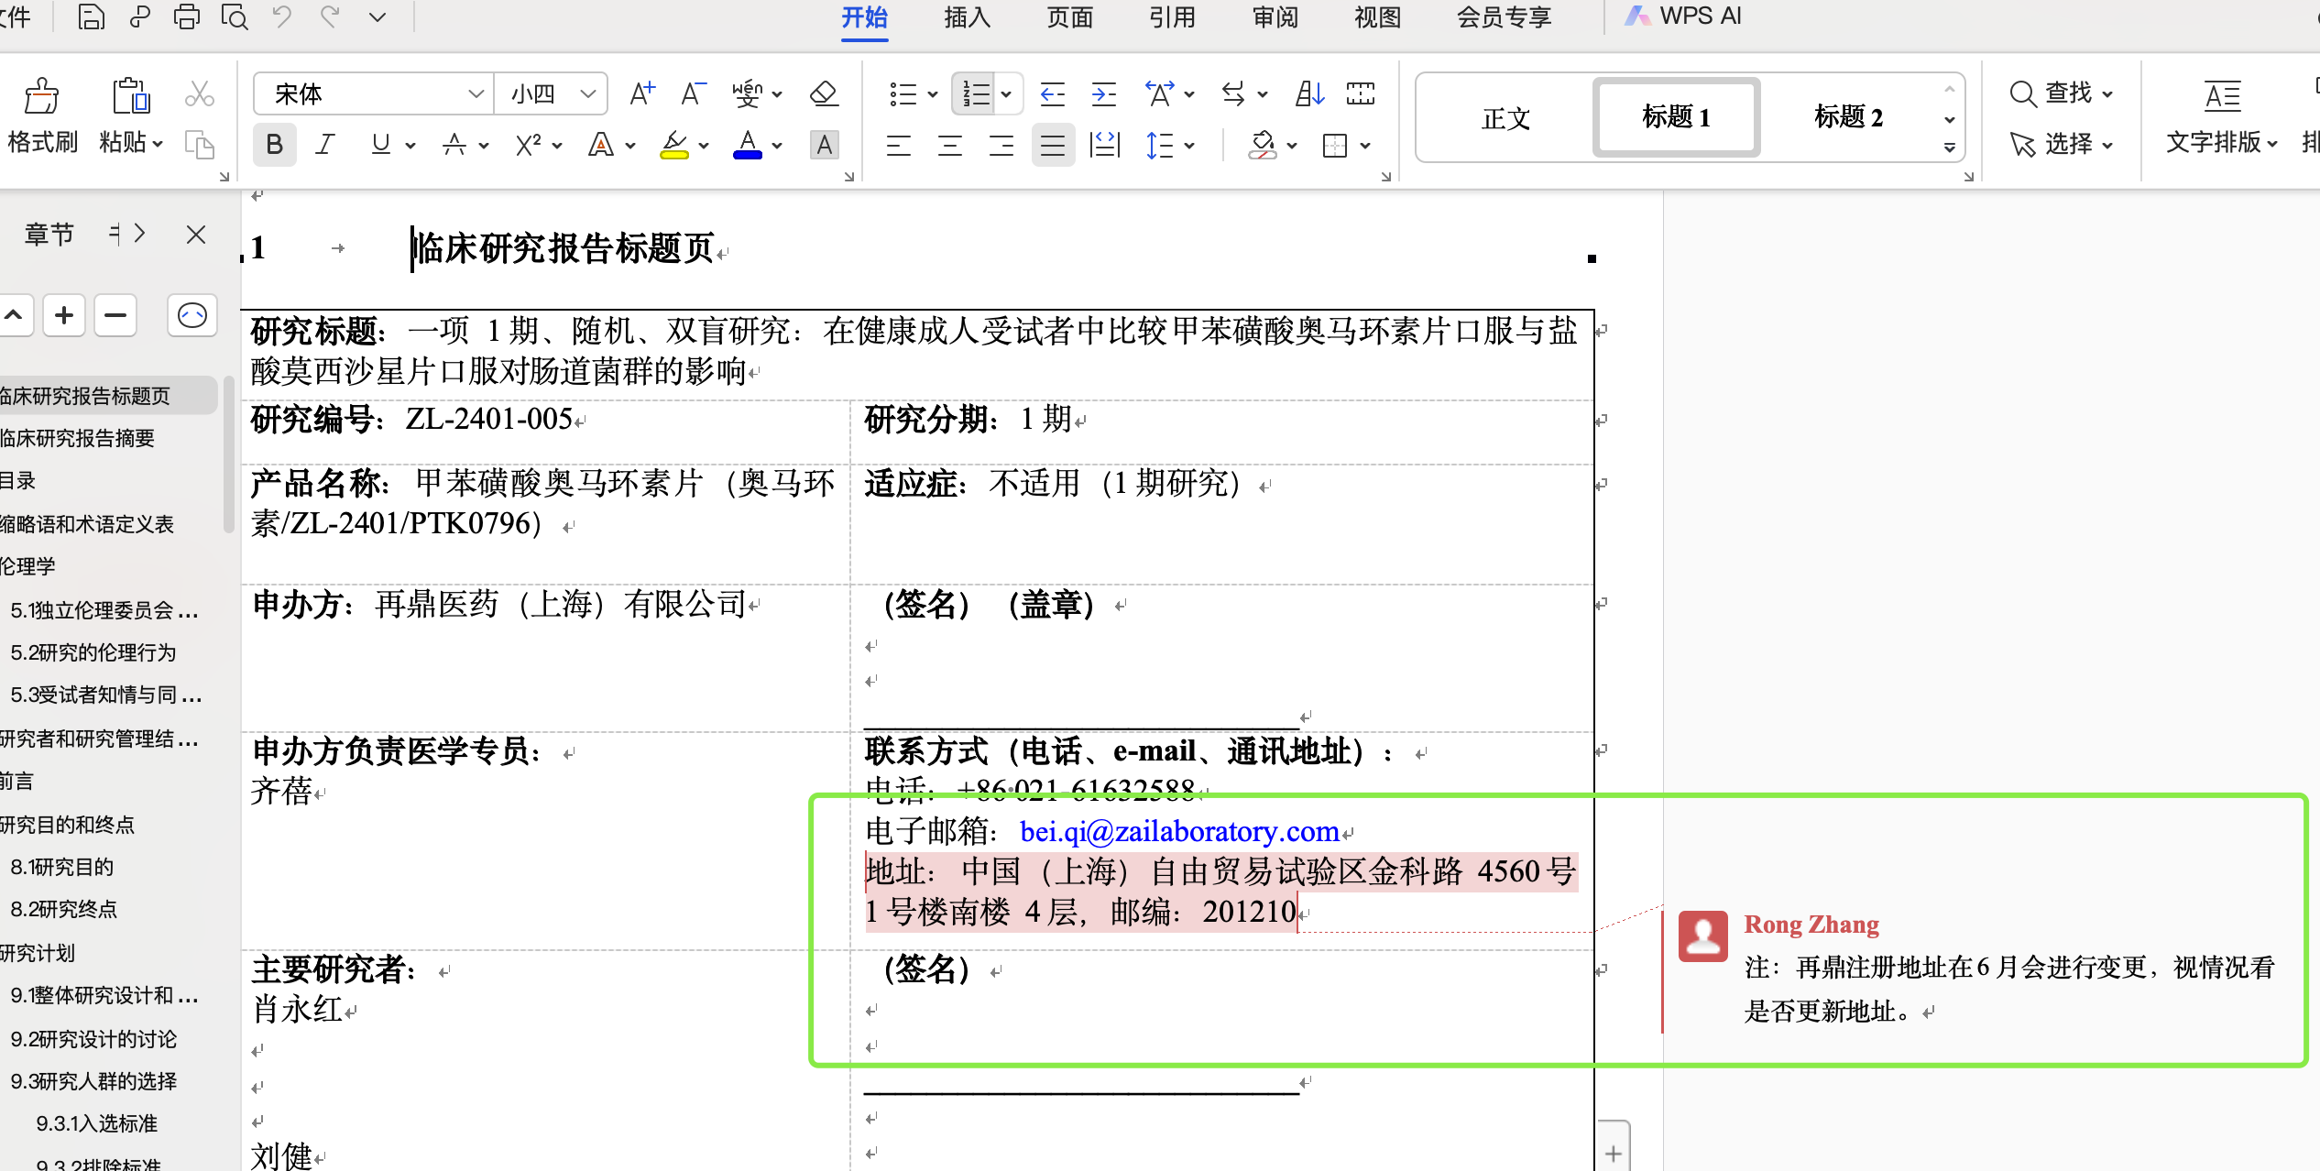
Task: Click the sort A-Z icon
Action: (x=1309, y=93)
